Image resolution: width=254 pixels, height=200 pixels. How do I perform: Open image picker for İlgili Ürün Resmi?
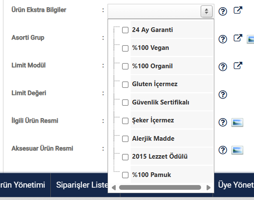[x=237, y=122]
